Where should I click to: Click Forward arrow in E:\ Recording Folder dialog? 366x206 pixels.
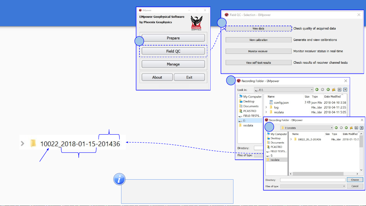323,90
